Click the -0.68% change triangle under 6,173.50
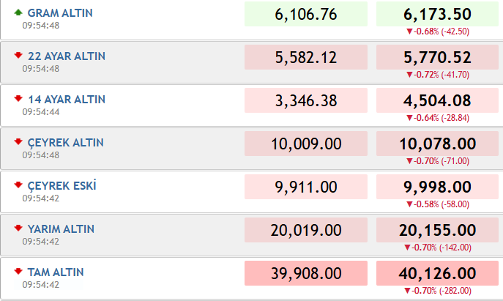 pyautogui.click(x=409, y=31)
